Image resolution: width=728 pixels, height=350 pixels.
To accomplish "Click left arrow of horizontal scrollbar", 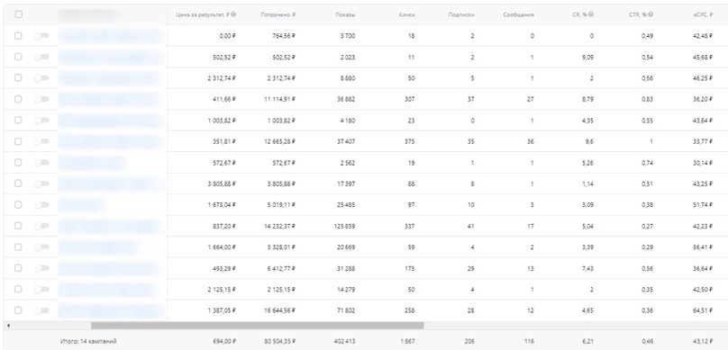I will click(8, 326).
